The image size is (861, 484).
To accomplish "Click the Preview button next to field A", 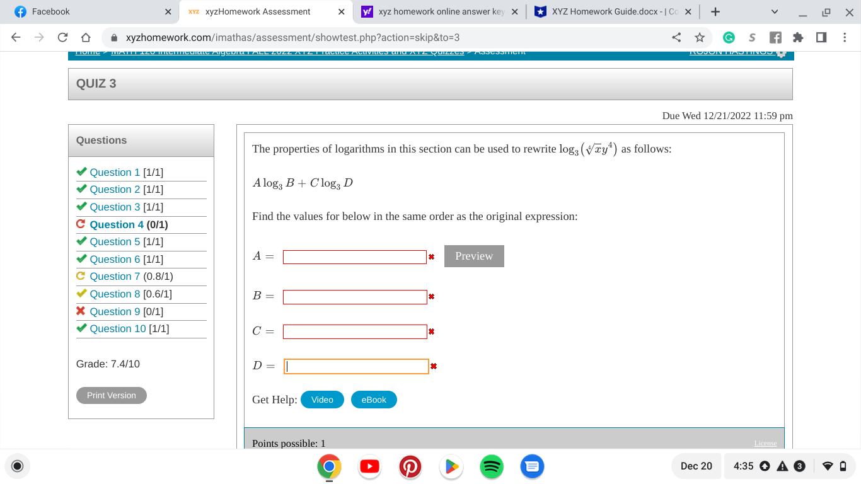I will pyautogui.click(x=474, y=256).
